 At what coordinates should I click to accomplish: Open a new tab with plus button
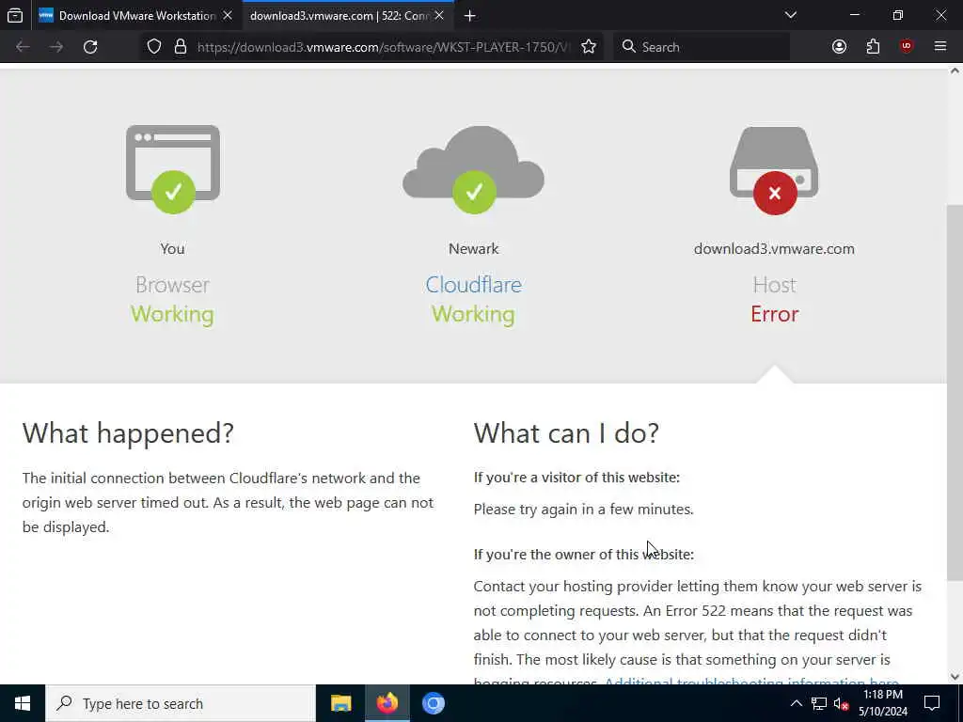[470, 16]
